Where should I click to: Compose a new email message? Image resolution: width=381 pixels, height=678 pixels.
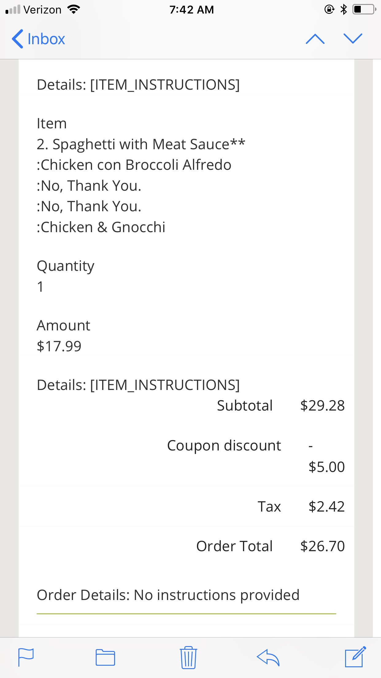pos(355,657)
